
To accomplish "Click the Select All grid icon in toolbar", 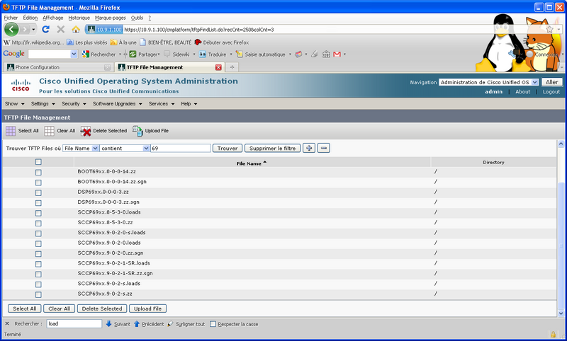I will (x=11, y=131).
